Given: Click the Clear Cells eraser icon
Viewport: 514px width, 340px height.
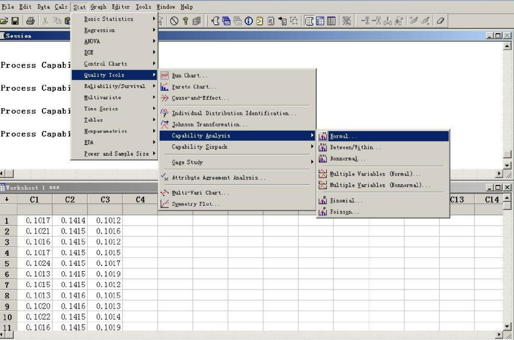Looking at the screenshot, I should coord(440,21).
